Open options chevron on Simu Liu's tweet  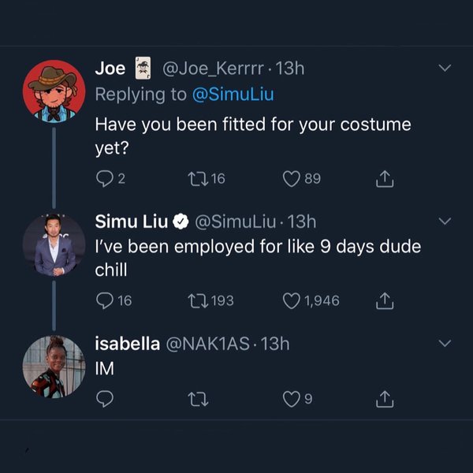[445, 220]
